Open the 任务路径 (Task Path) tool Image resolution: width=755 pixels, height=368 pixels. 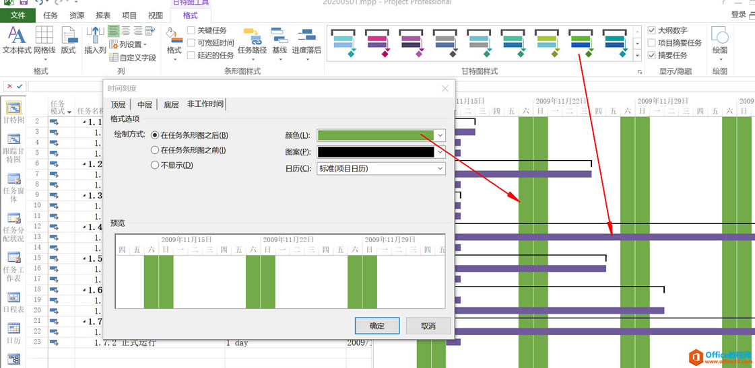click(x=252, y=40)
